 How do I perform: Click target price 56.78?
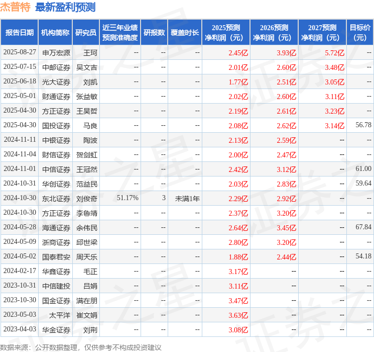[x=363, y=125]
